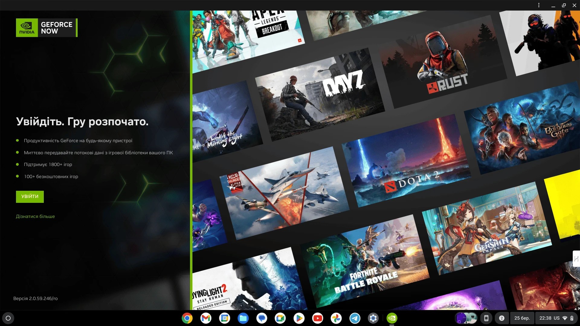Open the 25 бер. calendar date panel
Image resolution: width=580 pixels, height=326 pixels.
pos(522,318)
